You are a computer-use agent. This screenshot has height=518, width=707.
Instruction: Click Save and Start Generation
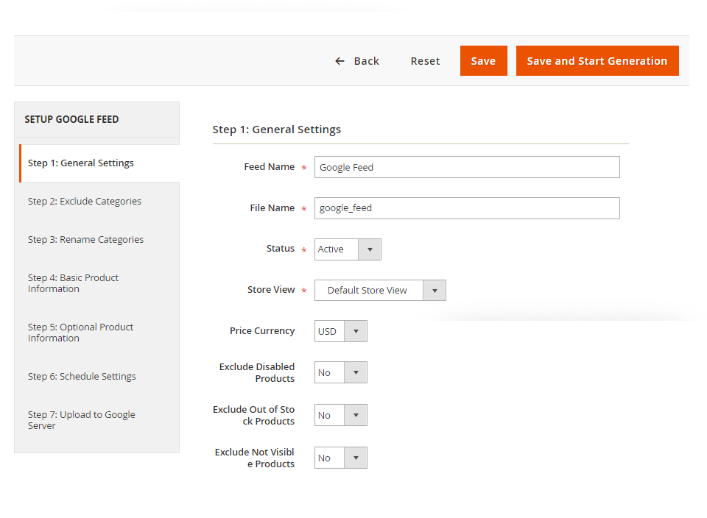[597, 61]
